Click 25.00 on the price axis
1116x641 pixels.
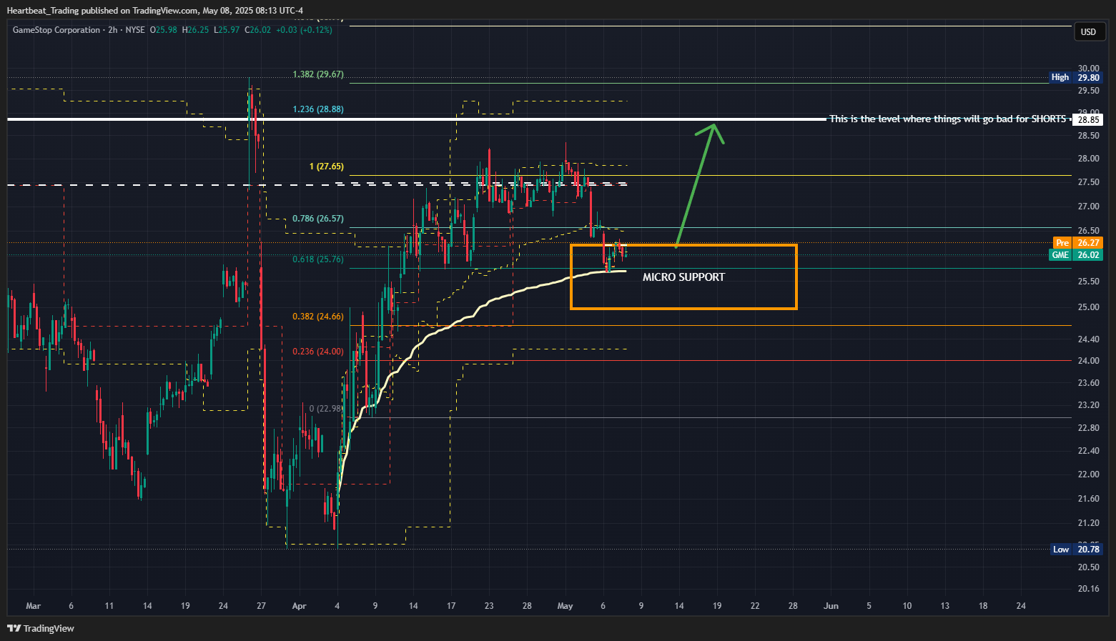point(1089,307)
